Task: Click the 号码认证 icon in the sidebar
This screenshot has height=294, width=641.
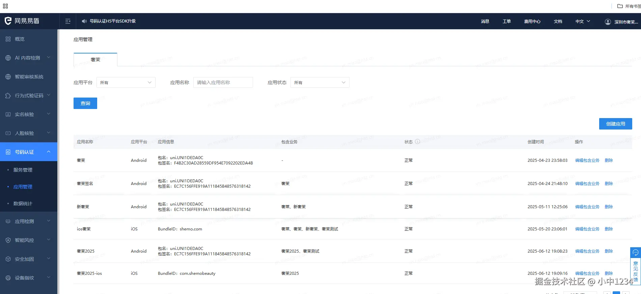Action: (x=8, y=152)
